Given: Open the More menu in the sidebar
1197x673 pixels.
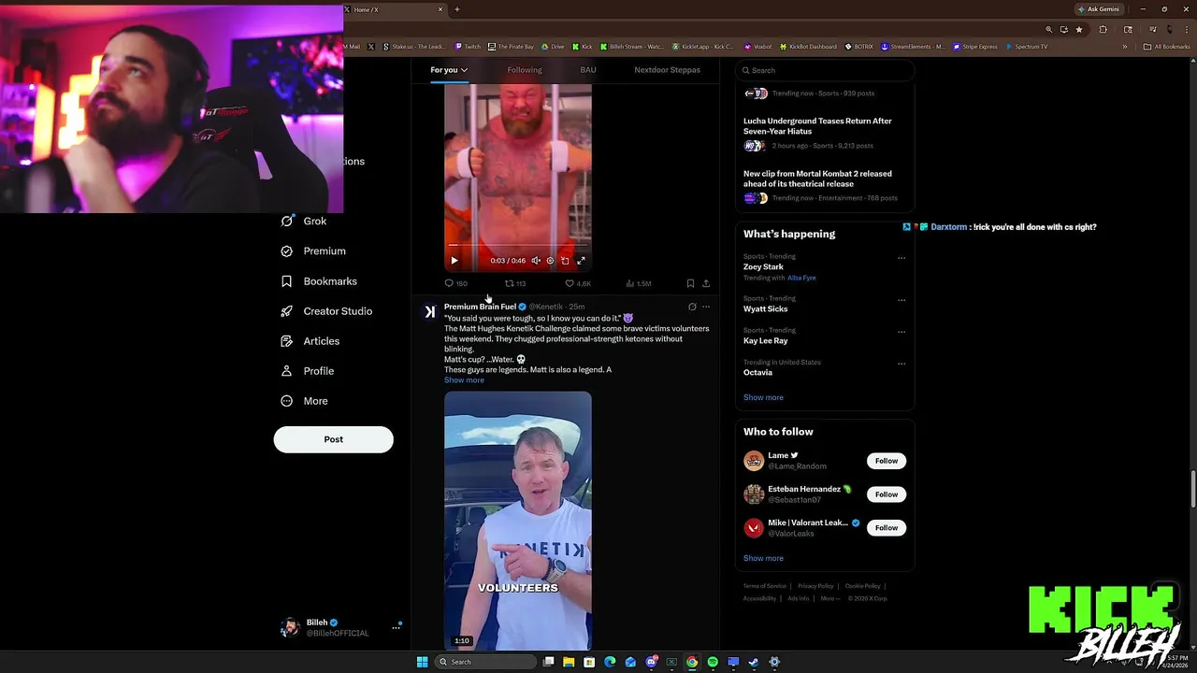Looking at the screenshot, I should pos(305,401).
